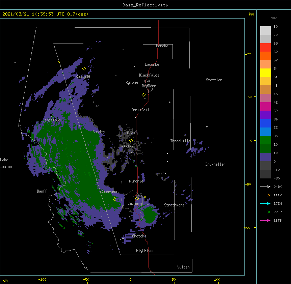Image resolution: width=291 pixels, height=284 pixels.
Task: Click the Banff town label
Action: pyautogui.click(x=42, y=191)
